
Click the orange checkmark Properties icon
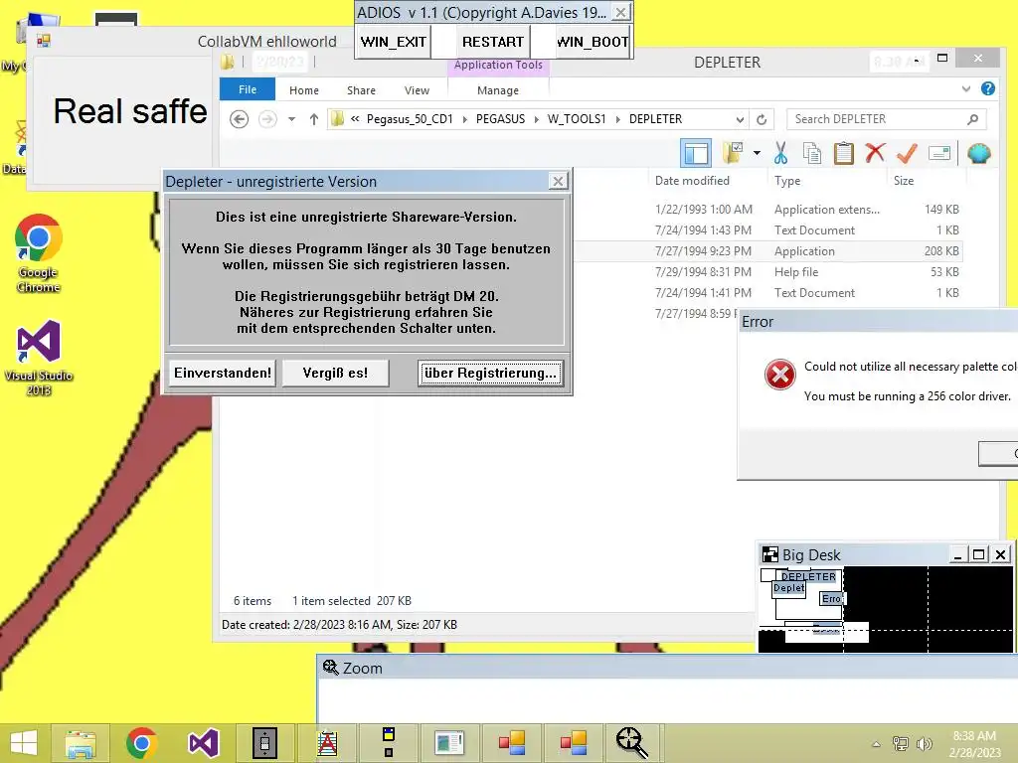point(907,153)
